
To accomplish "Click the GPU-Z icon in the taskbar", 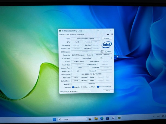I will tap(119, 118).
